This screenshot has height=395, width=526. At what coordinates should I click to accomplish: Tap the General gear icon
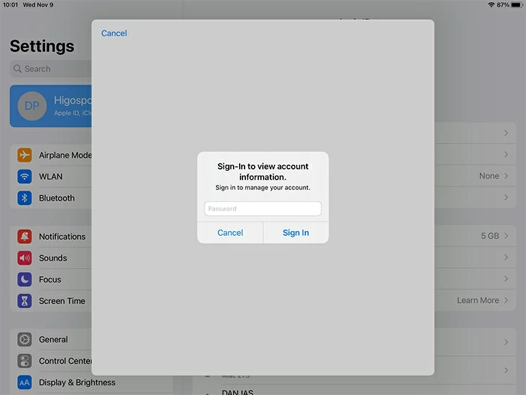pyautogui.click(x=25, y=340)
